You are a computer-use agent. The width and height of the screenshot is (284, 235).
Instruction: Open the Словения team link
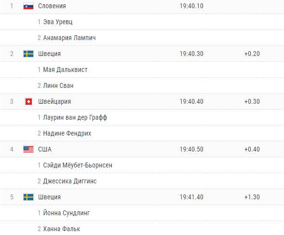tap(52, 6)
